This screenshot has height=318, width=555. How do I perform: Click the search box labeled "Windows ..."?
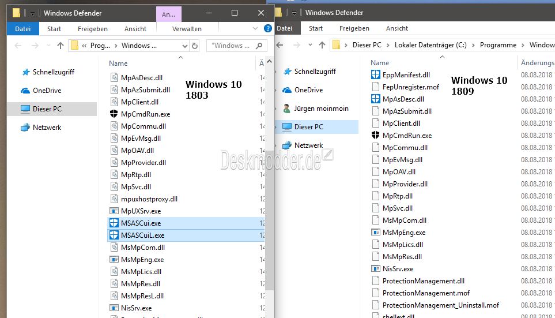click(236, 46)
